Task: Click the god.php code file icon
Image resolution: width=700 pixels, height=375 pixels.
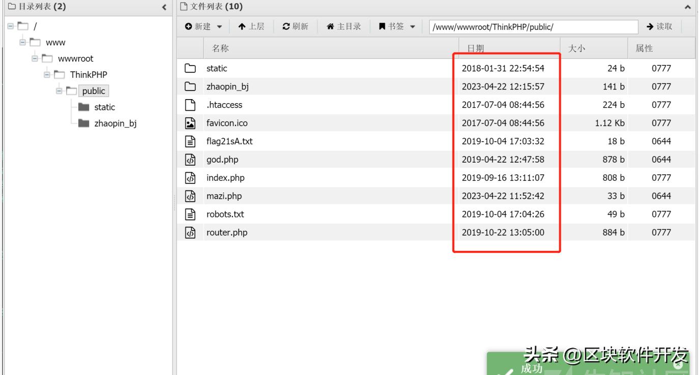Action: point(190,160)
